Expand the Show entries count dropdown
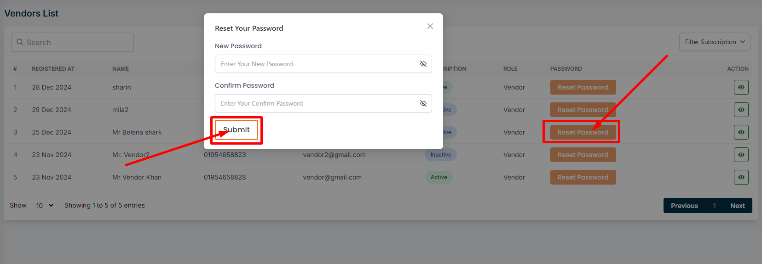762x264 pixels. [x=45, y=206]
